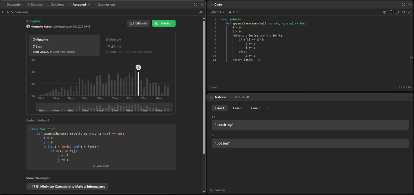Select the Accepted tab
This screenshot has width=414, height=195.
(77, 4)
